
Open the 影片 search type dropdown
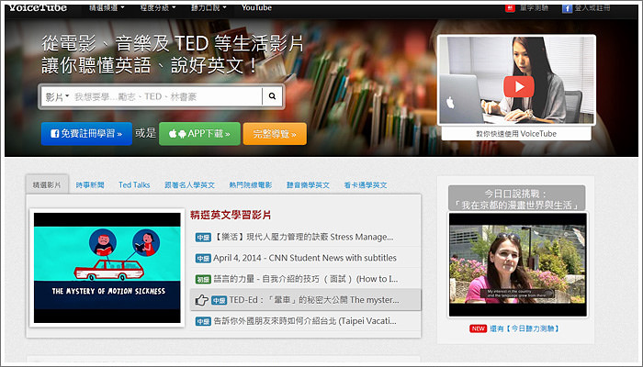coord(57,97)
